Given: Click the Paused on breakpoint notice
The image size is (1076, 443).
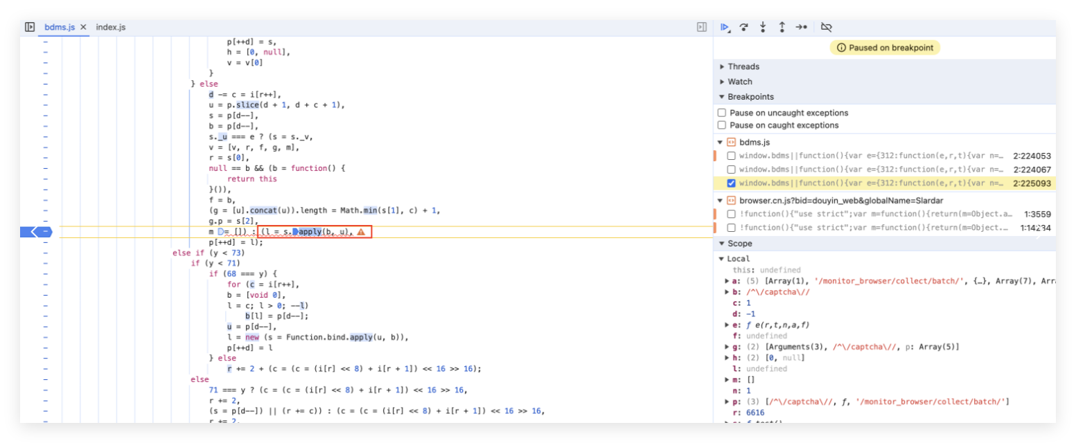Looking at the screenshot, I should coord(885,48).
